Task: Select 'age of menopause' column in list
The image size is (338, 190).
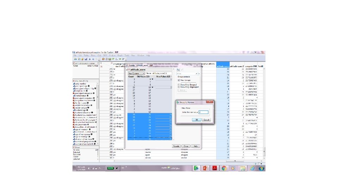Action: coord(82,134)
